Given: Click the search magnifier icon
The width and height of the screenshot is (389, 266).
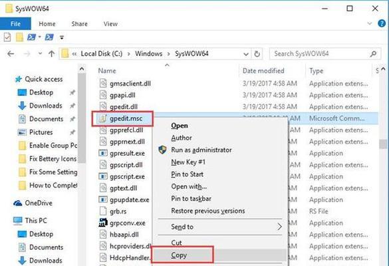Looking at the screenshot, I should pos(373,54).
